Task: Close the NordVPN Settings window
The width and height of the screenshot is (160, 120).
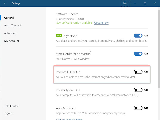Action: 155,3
